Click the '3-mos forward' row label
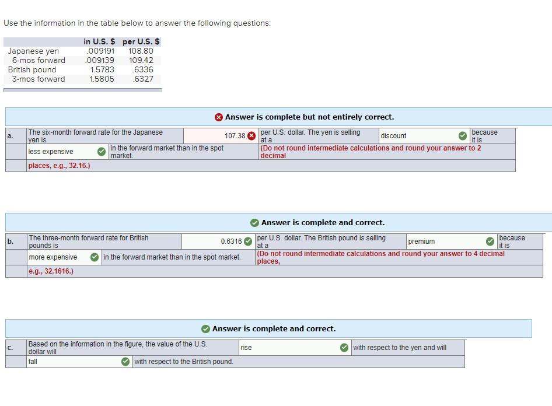The image size is (552, 406). [x=39, y=79]
